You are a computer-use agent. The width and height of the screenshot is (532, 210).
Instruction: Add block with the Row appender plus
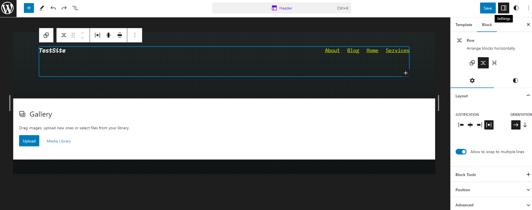(406, 73)
